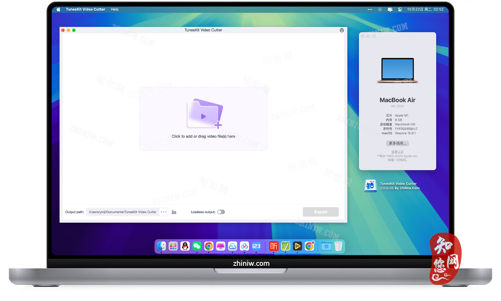Click the 8 GB memory value
501x301 pixels.
click(398, 120)
